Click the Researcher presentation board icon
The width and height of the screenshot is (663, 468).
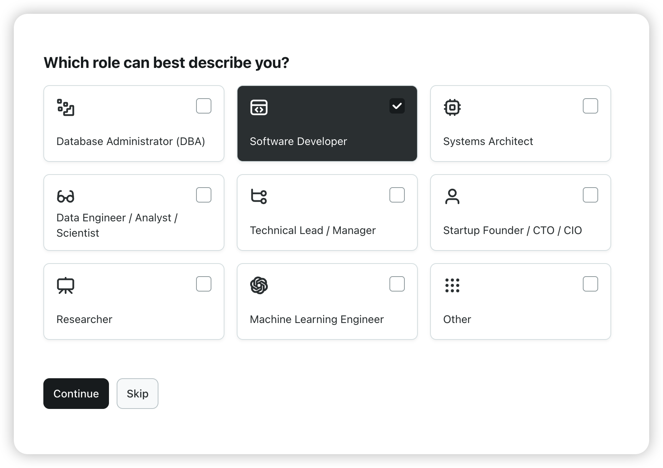tap(66, 285)
